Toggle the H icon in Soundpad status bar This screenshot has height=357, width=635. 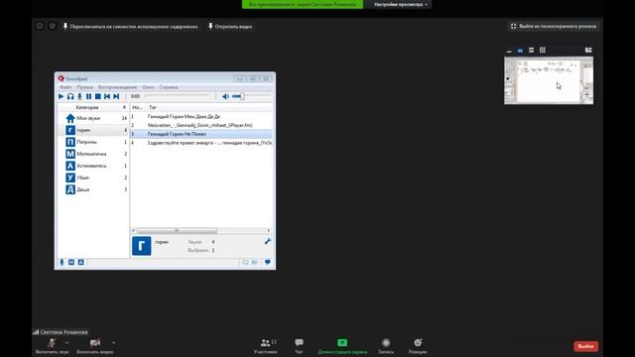[x=71, y=262]
